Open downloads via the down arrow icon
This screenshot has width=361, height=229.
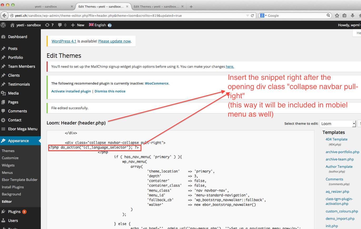352,15
